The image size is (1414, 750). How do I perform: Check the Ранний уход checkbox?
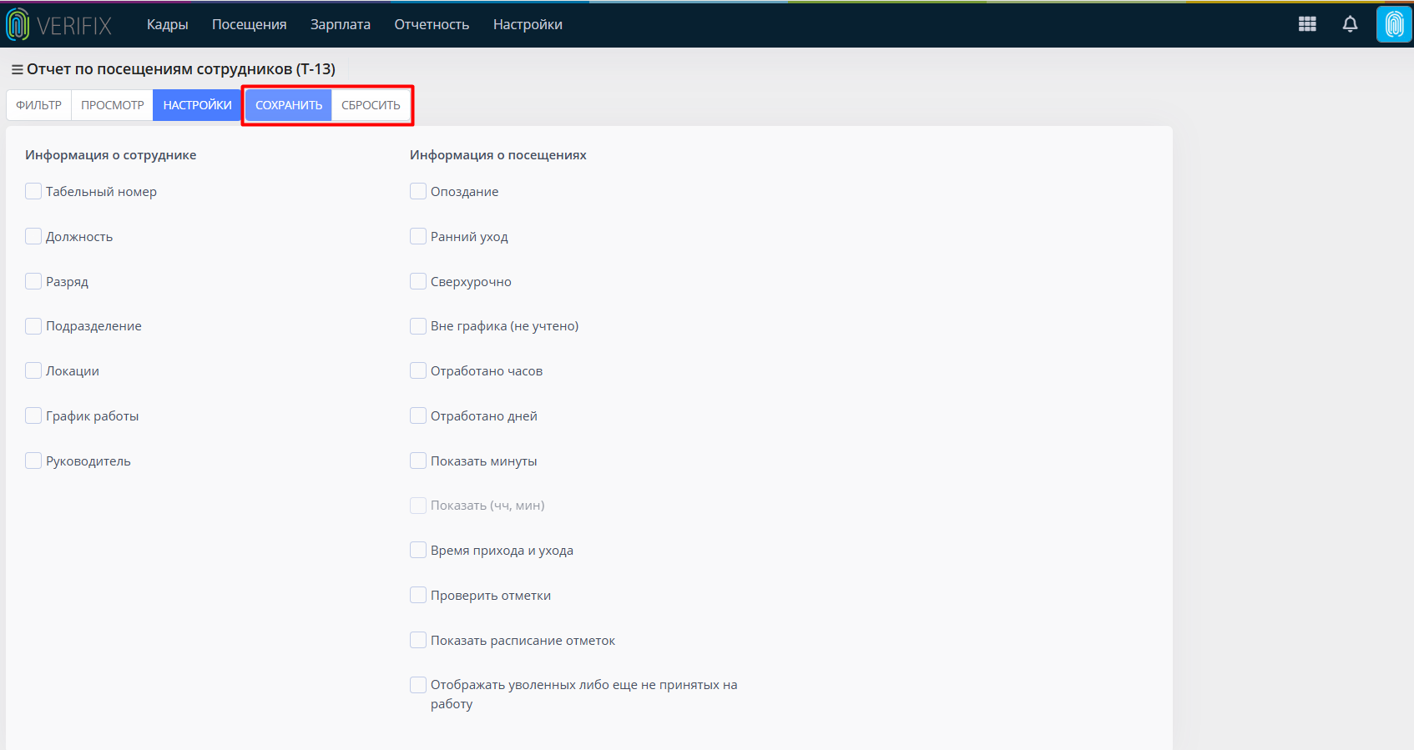(418, 236)
